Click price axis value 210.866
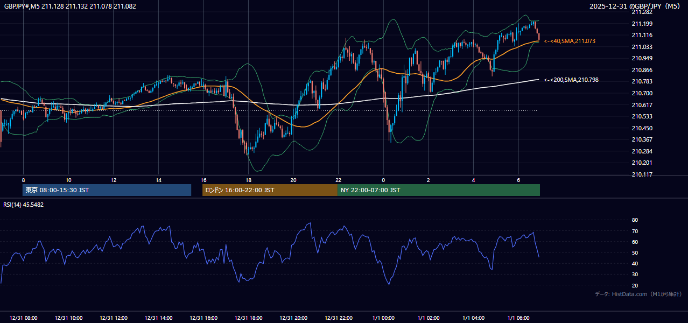Screen dimensions: 688x323 [x=642, y=70]
